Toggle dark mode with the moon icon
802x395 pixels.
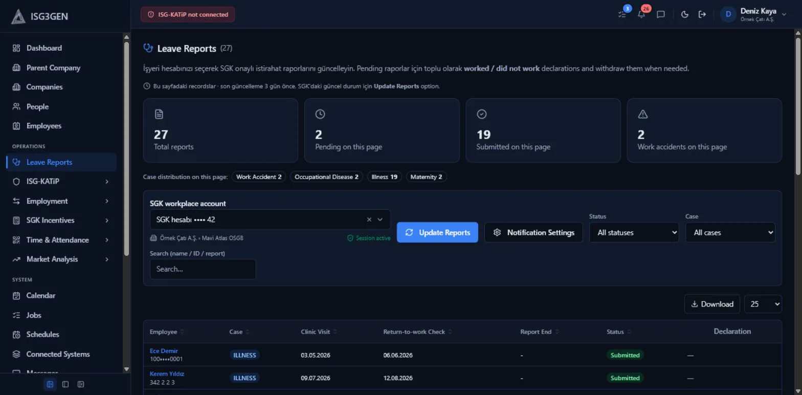(x=685, y=14)
